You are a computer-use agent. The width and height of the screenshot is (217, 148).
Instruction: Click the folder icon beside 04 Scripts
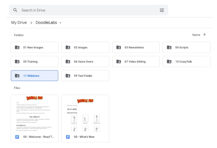(169, 47)
